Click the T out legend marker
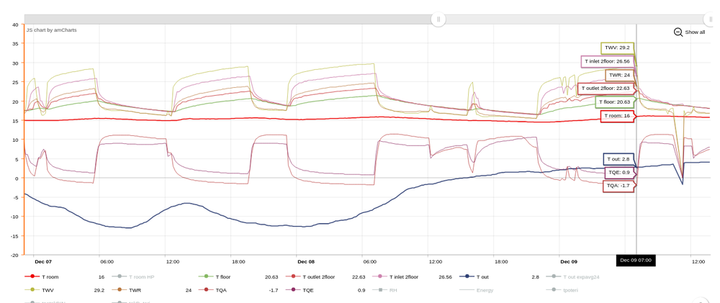The height and width of the screenshot is (303, 720). [467, 277]
